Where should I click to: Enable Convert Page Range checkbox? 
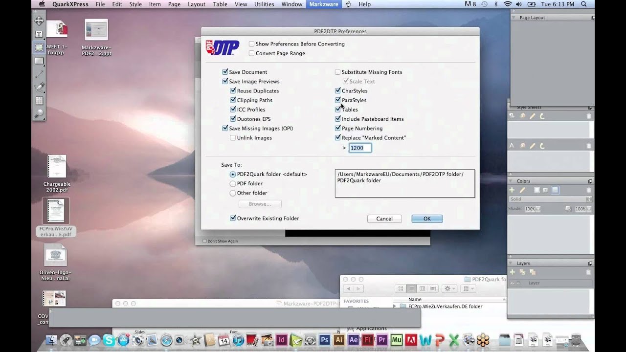pyautogui.click(x=251, y=53)
